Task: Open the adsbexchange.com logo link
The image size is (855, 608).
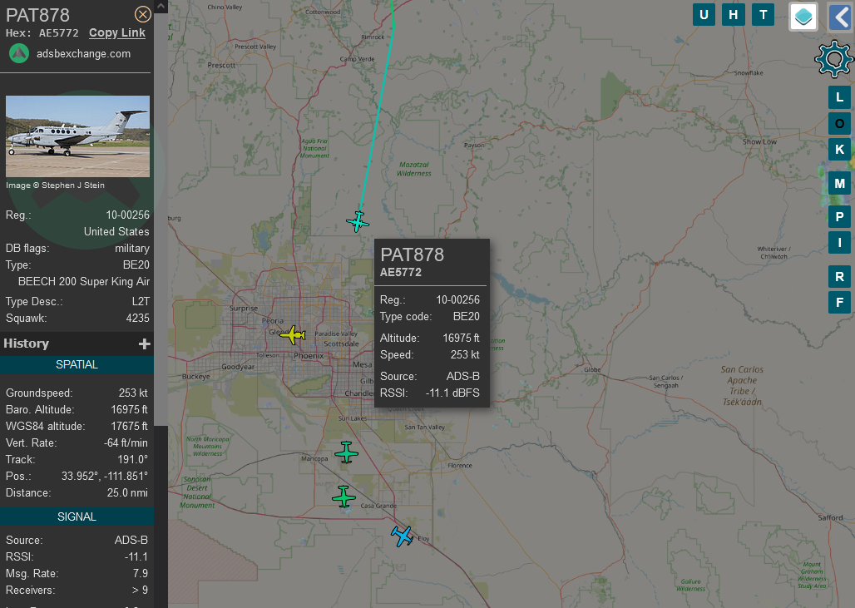Action: coord(19,53)
